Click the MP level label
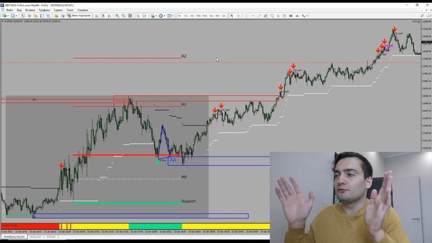The width and height of the screenshot is (432, 243). [184, 177]
